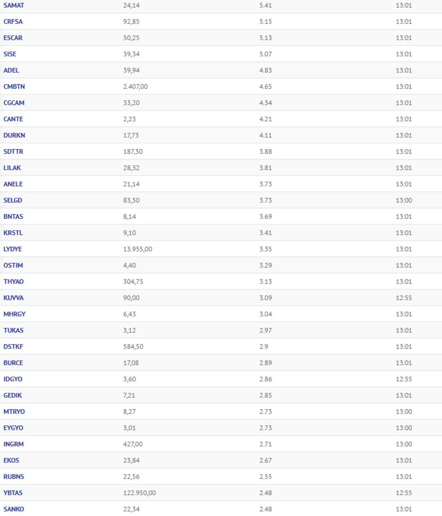442x516 pixels.
Task: Select the SANKO symbol link
Action: click(14, 509)
